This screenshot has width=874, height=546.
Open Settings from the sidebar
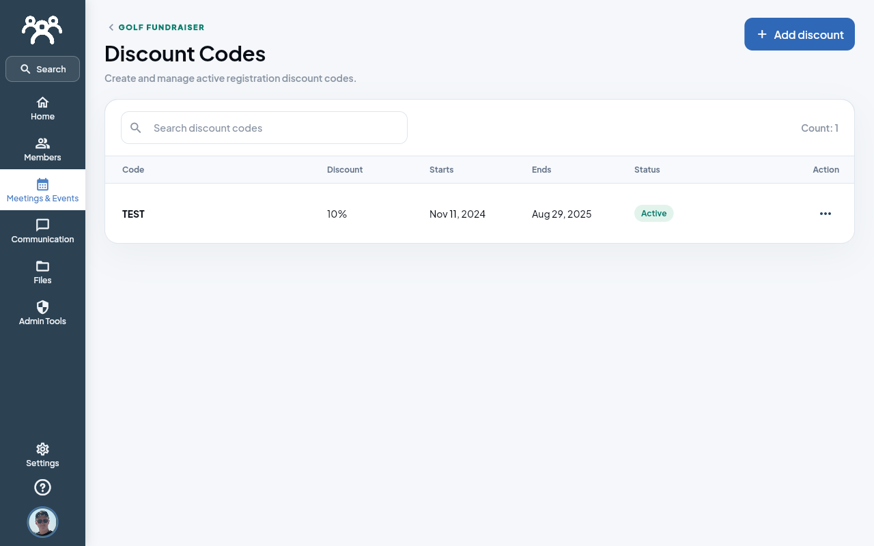point(42,455)
